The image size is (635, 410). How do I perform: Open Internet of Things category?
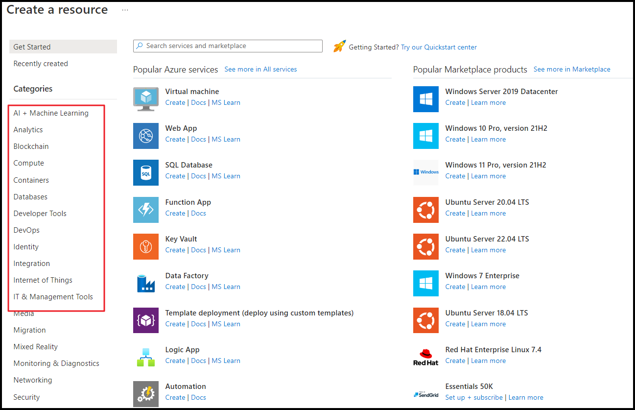click(x=43, y=280)
